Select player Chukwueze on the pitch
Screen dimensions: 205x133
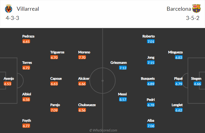87,105
